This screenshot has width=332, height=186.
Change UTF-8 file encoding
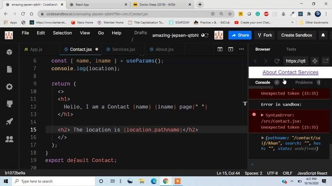pyautogui.click(x=272, y=173)
